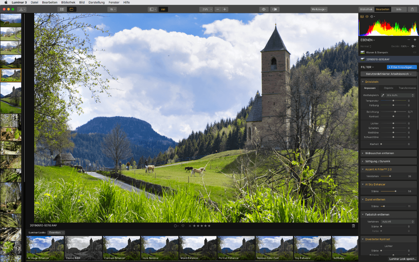Screen dimensions: 419x262
Task: Open the Normal blend mode dropdown
Action: click(x=366, y=46)
